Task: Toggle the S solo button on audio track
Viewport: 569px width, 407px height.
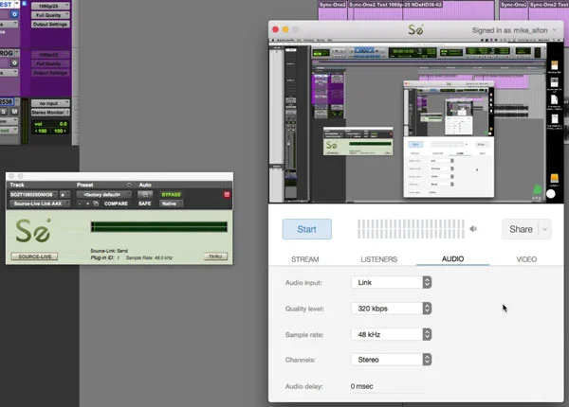Action: pos(4,111)
